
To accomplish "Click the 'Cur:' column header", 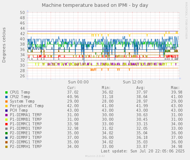I will click(x=72, y=88).
